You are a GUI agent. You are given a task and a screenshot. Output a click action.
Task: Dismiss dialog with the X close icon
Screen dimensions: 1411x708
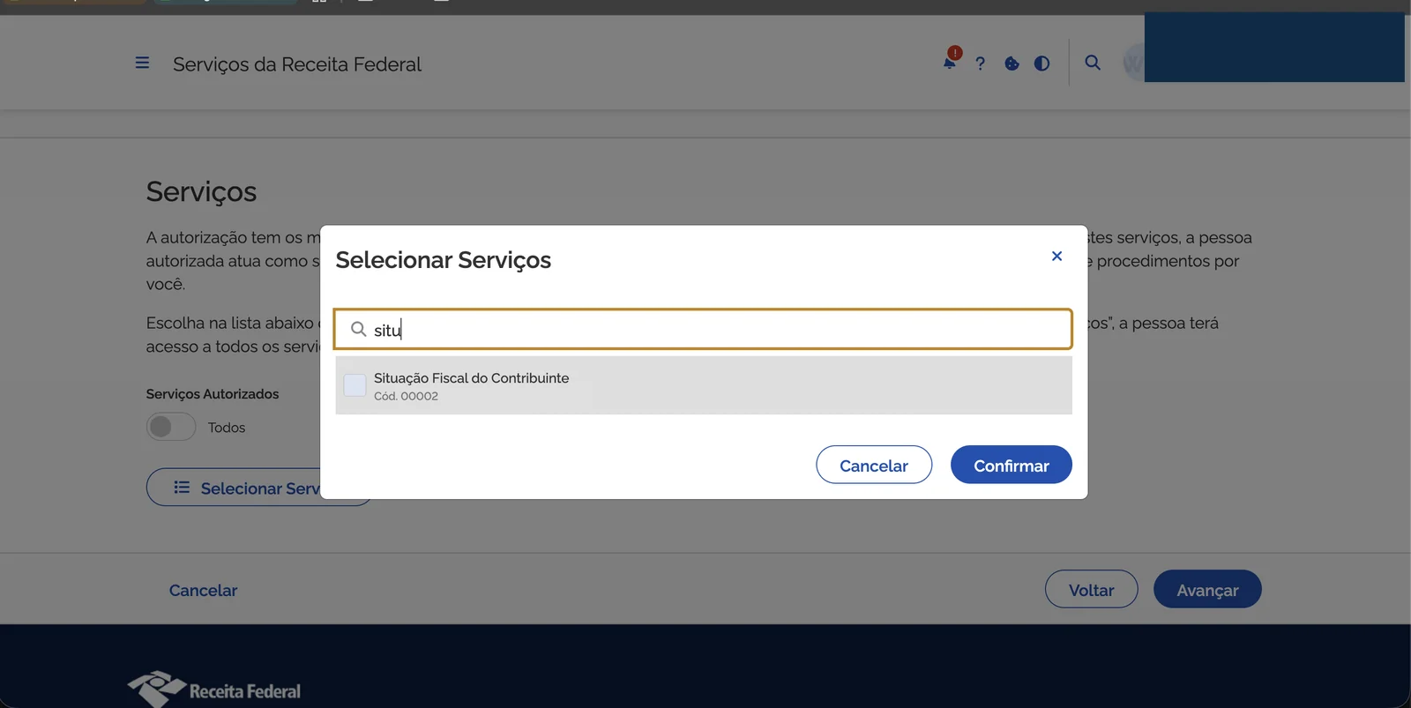coord(1056,256)
